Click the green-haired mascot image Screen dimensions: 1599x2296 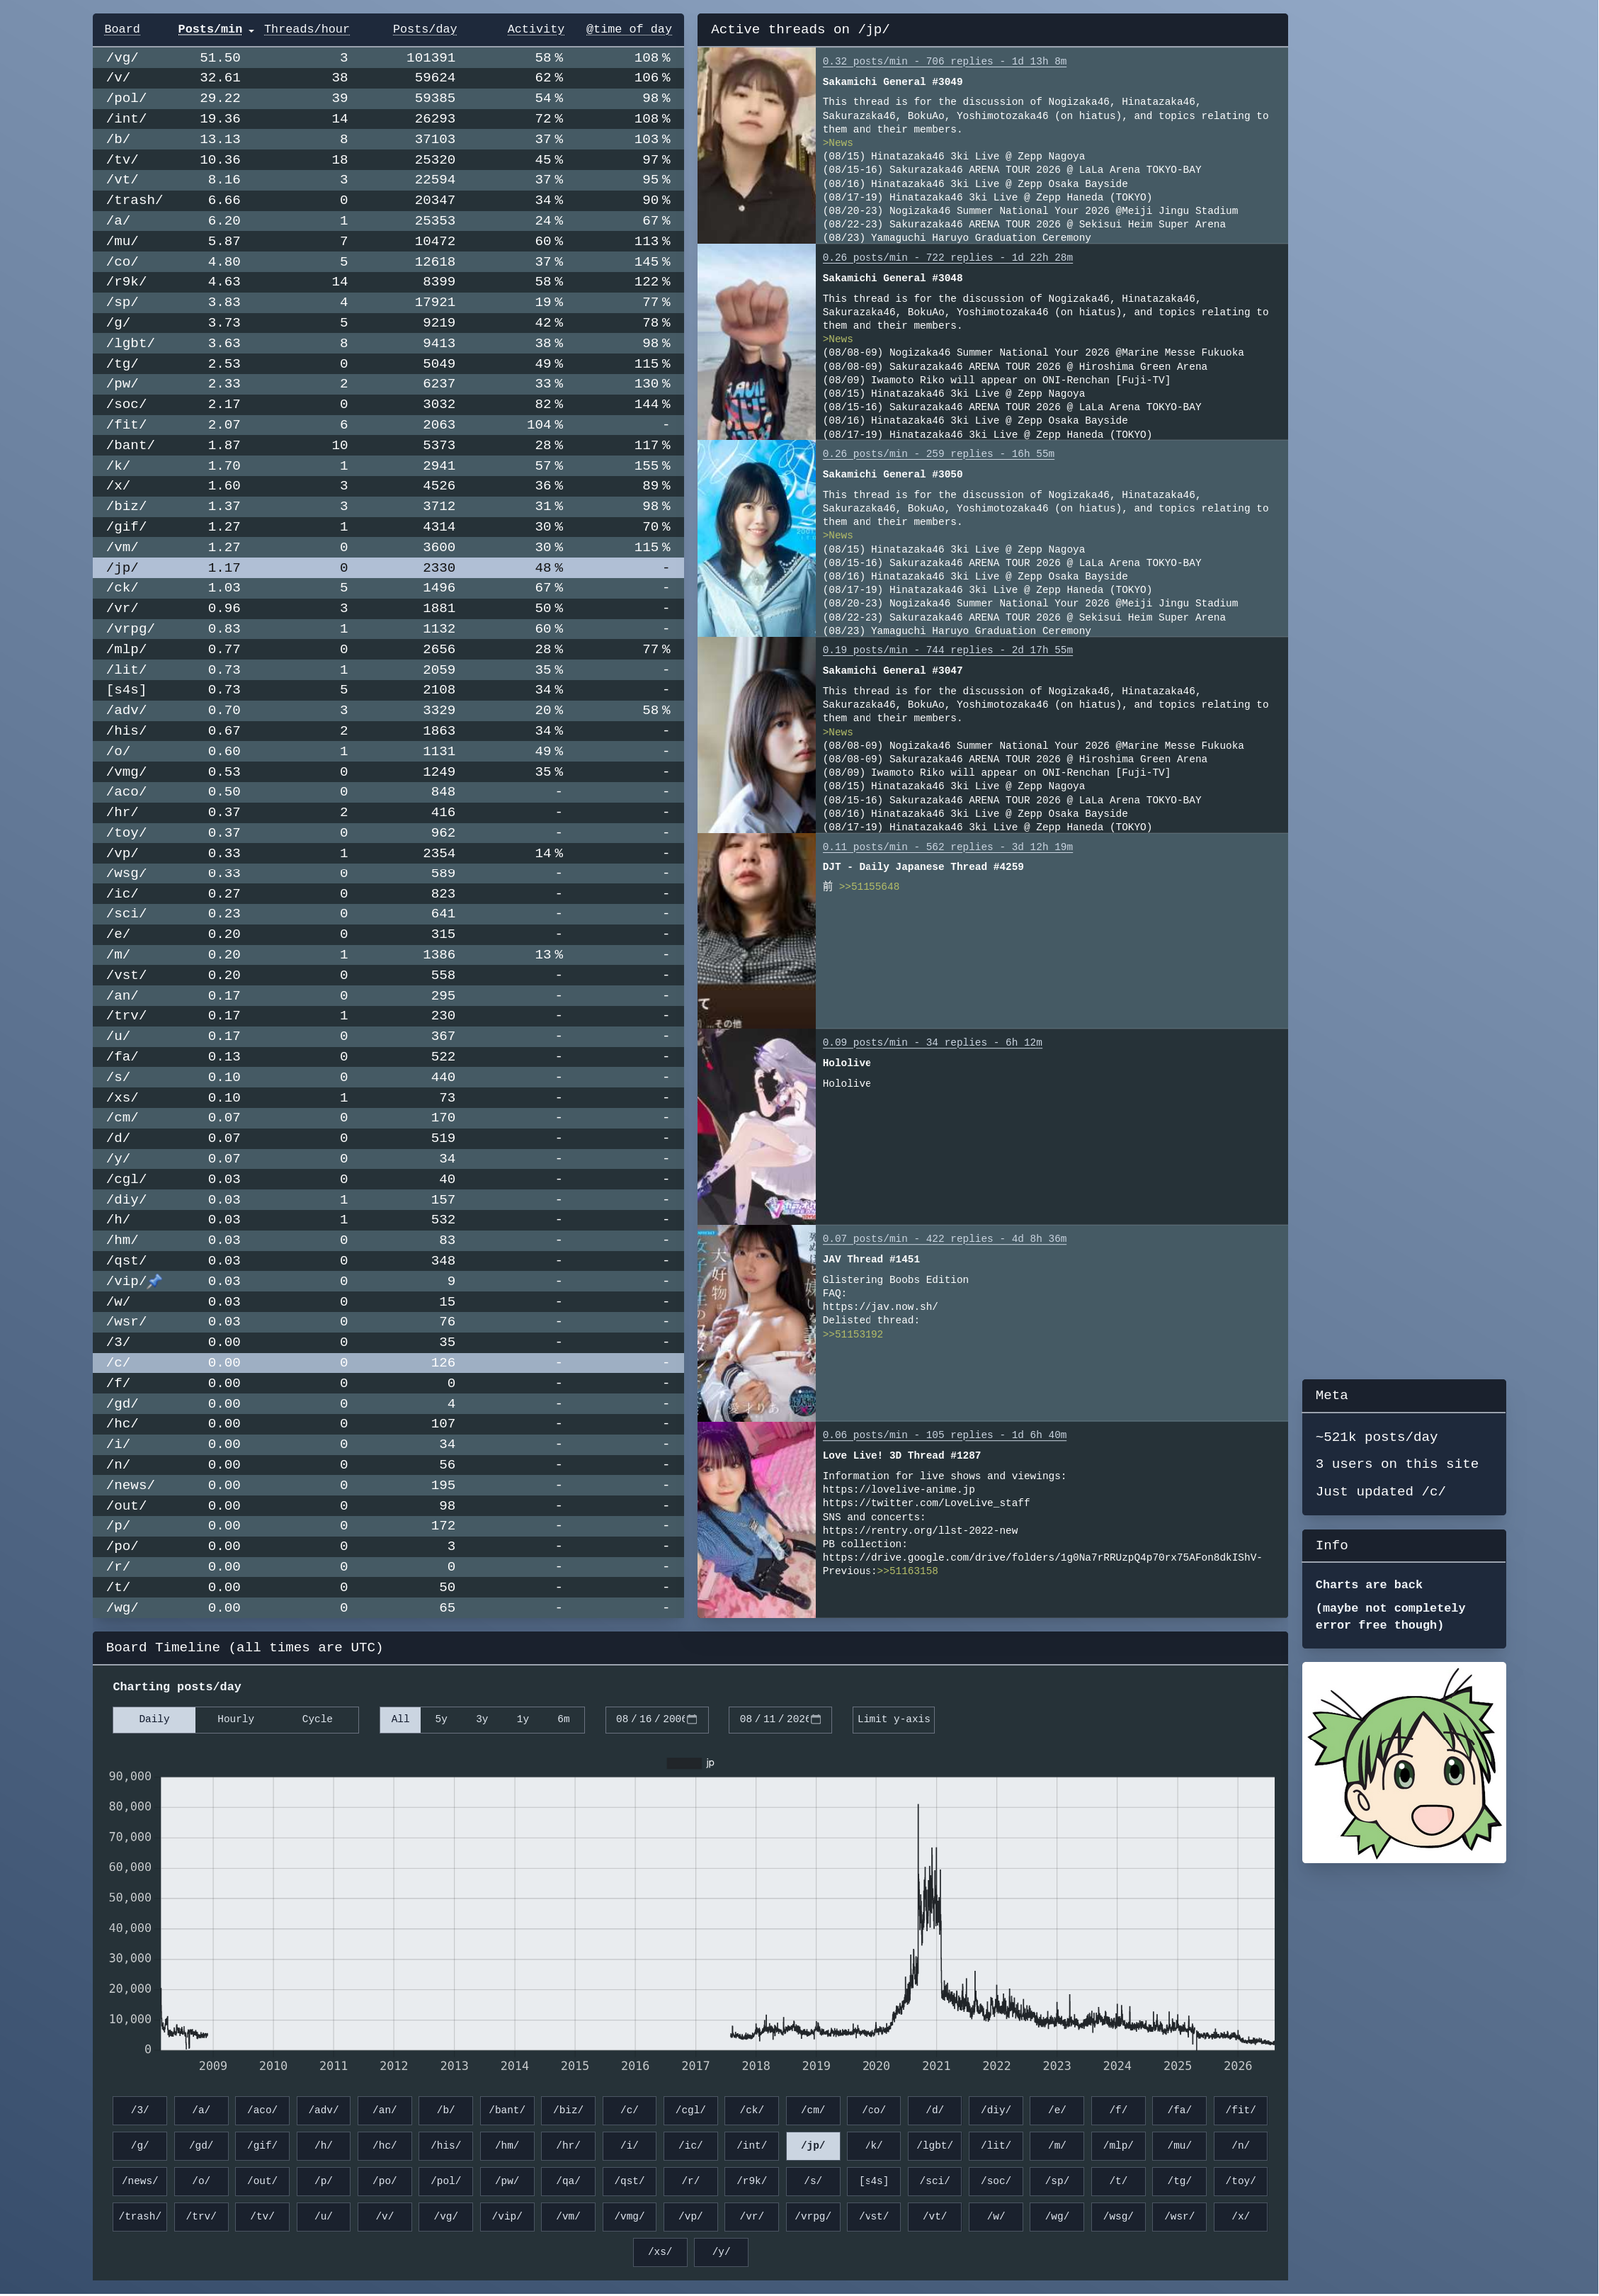[1403, 1762]
